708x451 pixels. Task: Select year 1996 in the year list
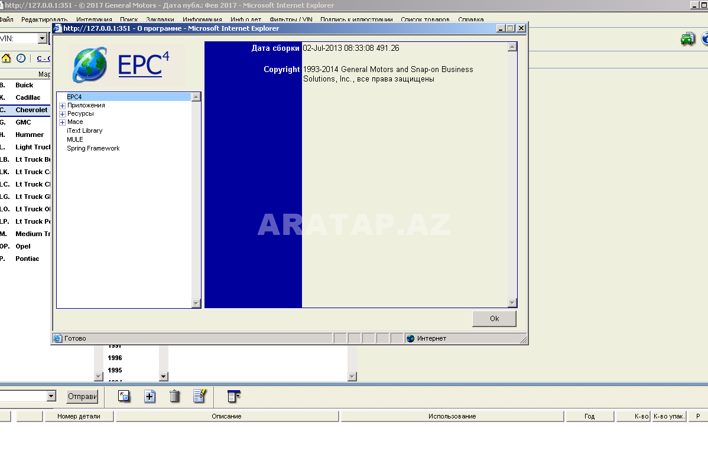[115, 358]
